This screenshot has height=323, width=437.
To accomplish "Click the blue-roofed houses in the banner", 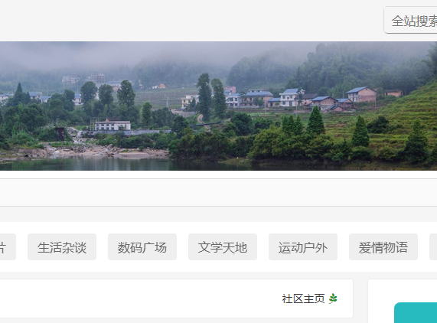I will pos(290,97).
